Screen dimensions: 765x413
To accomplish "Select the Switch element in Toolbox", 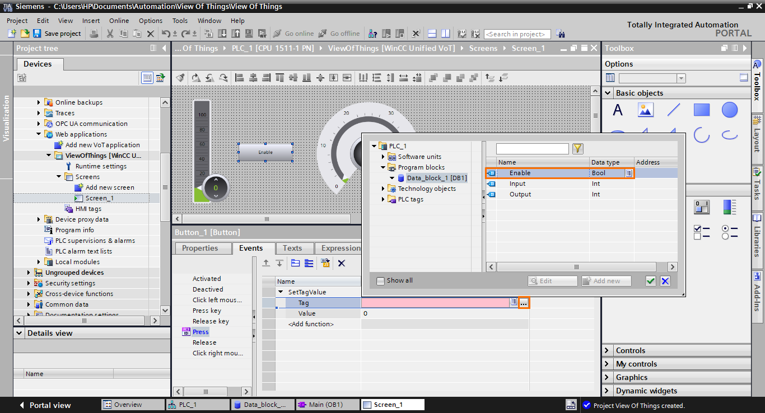I will [x=702, y=207].
